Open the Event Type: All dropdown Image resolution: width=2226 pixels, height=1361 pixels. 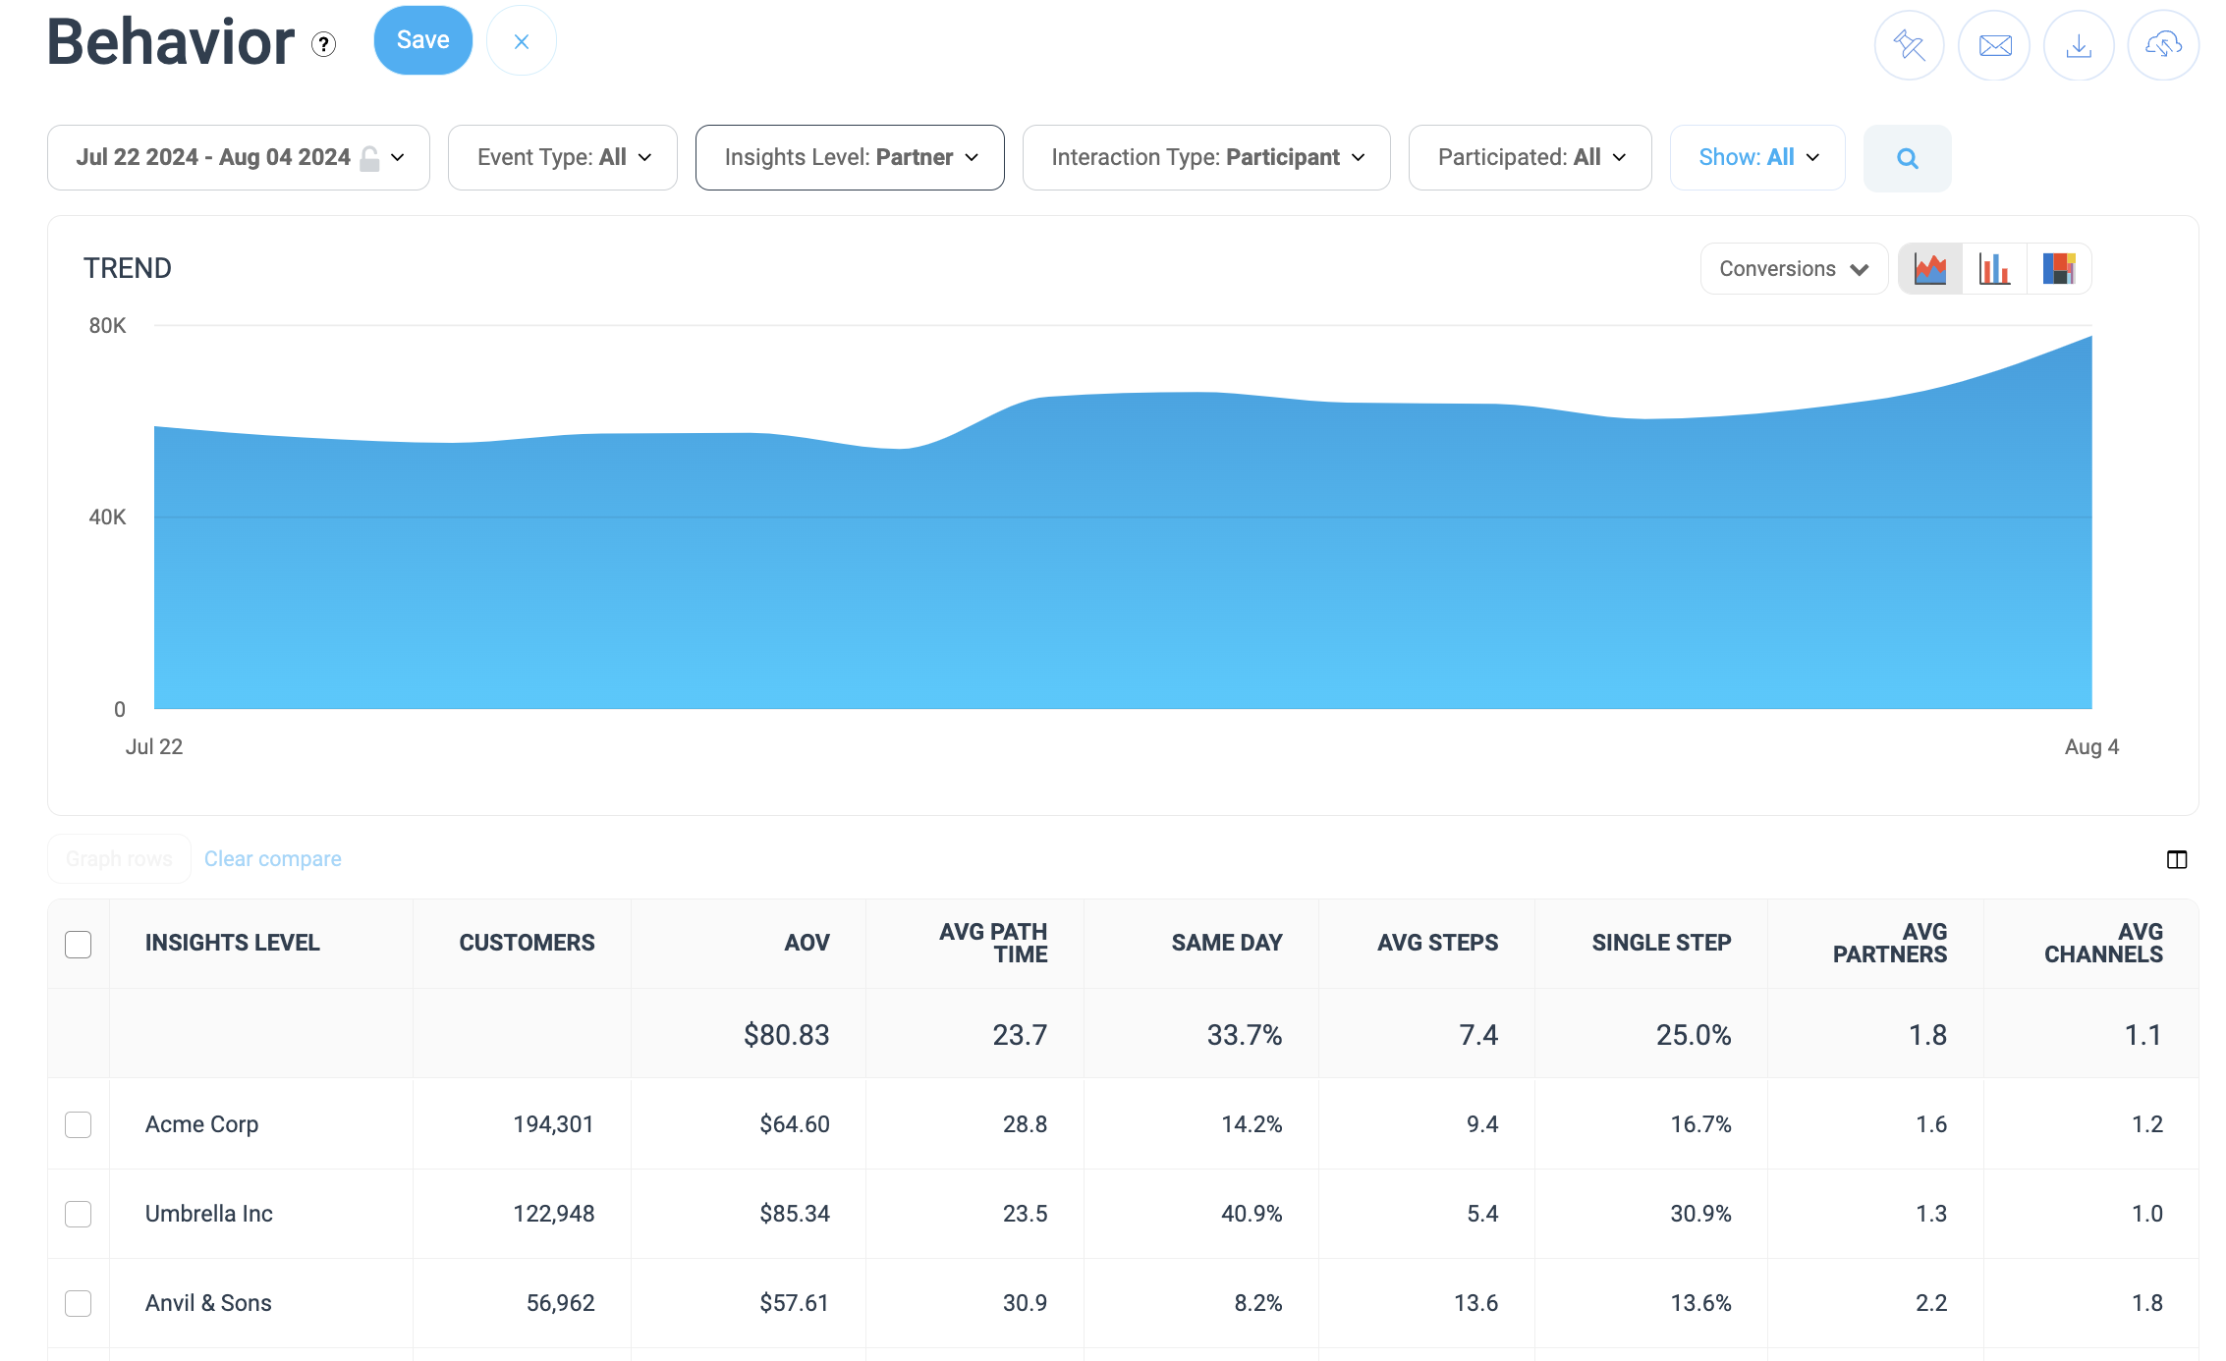pyautogui.click(x=563, y=157)
